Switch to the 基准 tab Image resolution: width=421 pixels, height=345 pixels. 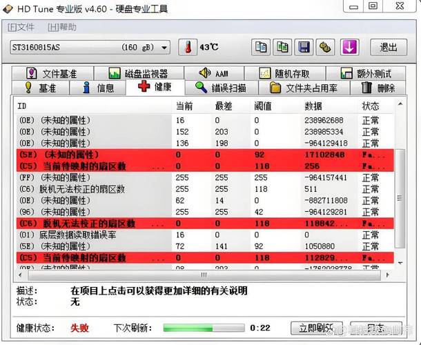[x=41, y=88]
